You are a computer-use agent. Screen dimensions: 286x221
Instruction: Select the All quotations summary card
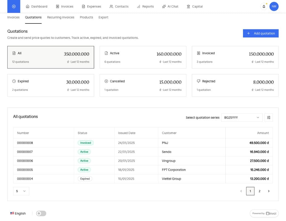pyautogui.click(x=51, y=57)
